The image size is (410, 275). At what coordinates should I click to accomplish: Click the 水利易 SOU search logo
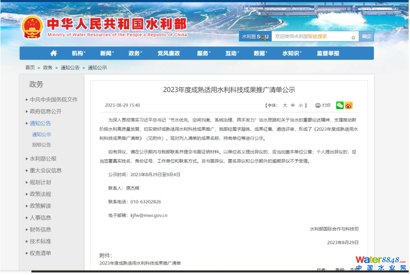(255, 37)
